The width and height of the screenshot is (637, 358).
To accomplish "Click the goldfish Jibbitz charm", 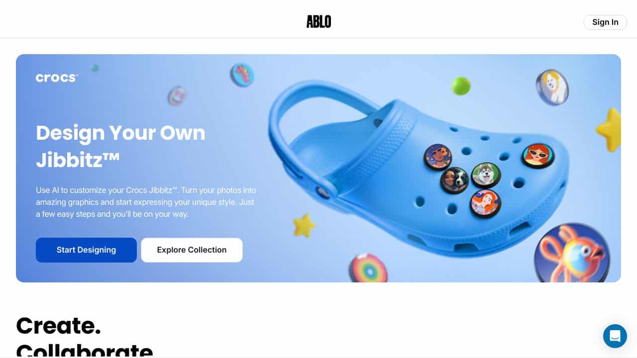I will 572,254.
